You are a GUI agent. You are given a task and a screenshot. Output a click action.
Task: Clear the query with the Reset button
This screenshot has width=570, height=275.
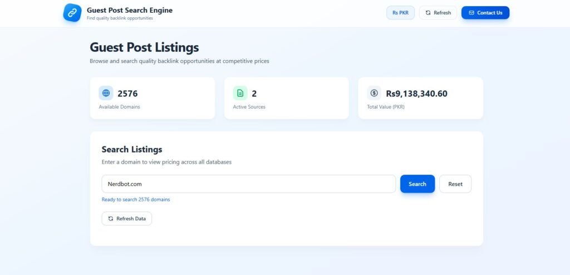point(455,184)
